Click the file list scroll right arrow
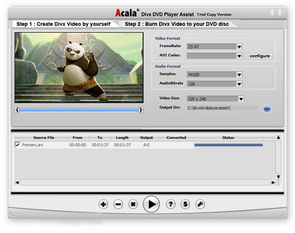 [x=273, y=183]
